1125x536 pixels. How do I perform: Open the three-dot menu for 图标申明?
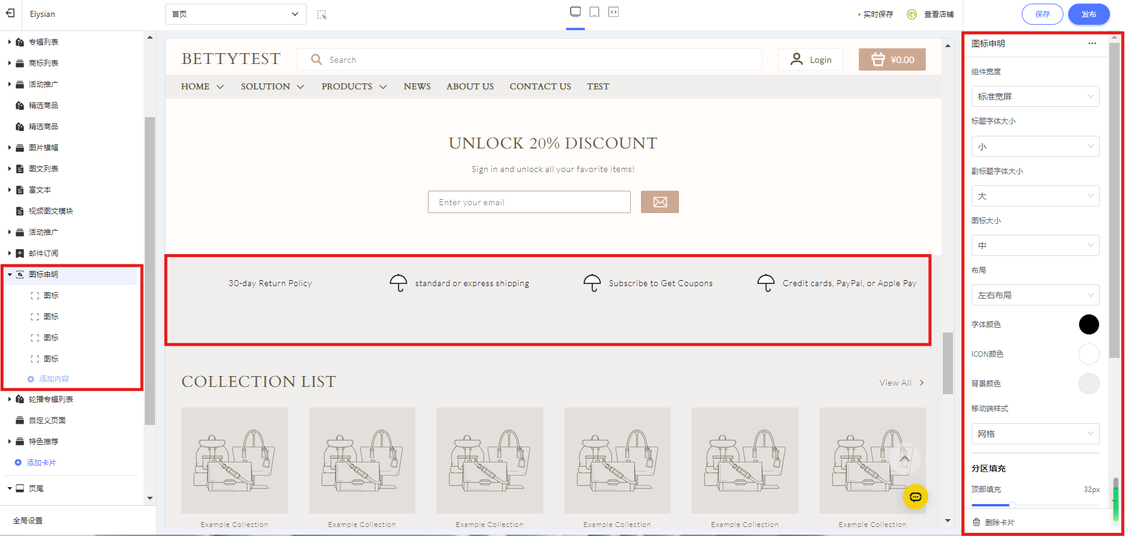(x=1092, y=43)
